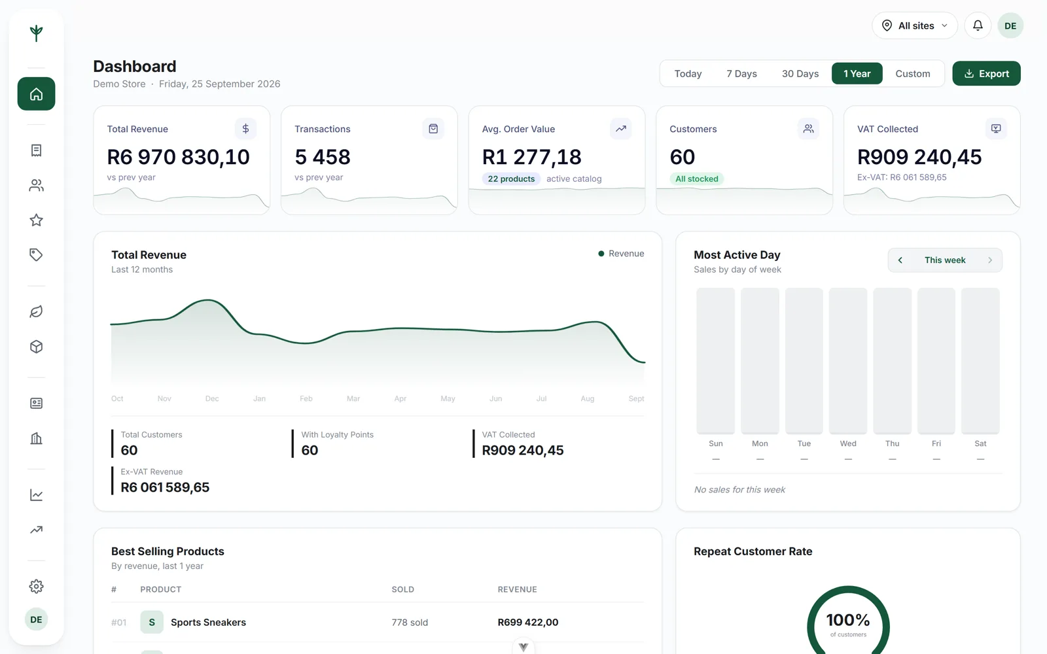Click the sprout logo at sidebar top
The image size is (1047, 654).
[x=37, y=33]
